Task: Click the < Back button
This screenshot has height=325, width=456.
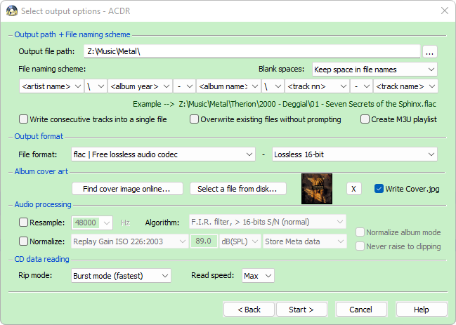Action: [x=249, y=310]
